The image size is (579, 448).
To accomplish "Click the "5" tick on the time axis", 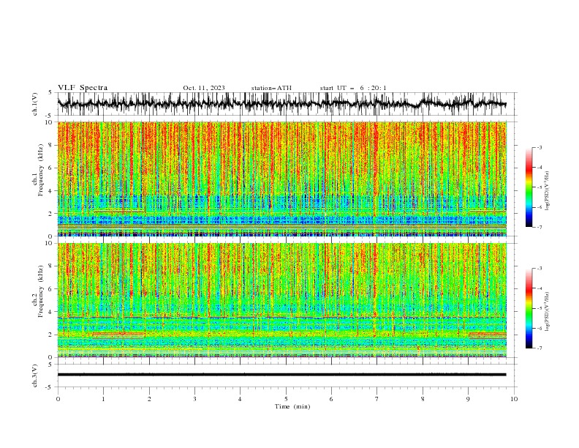I will coord(286,399).
